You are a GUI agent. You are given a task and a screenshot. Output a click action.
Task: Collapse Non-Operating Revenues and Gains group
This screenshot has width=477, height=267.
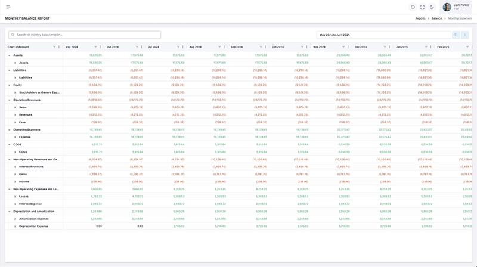coord(9,159)
